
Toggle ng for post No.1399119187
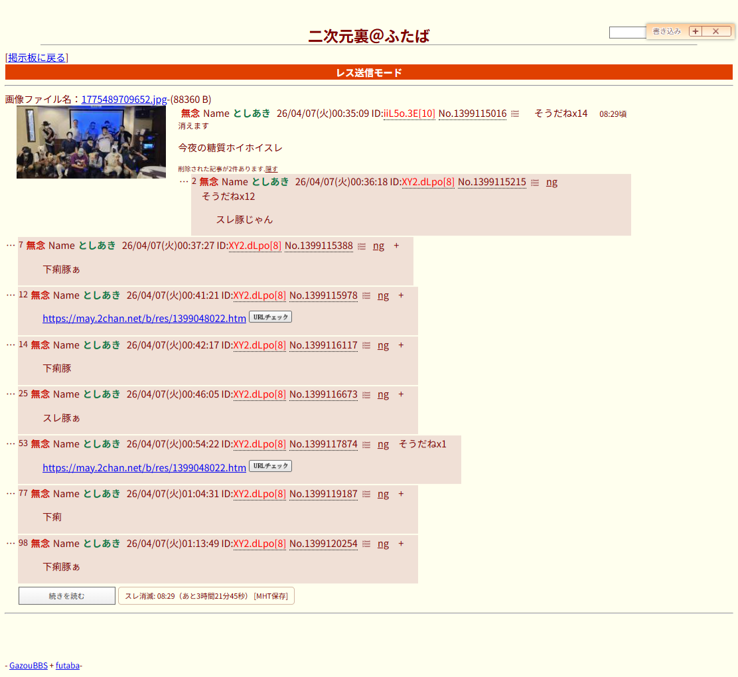pos(383,494)
